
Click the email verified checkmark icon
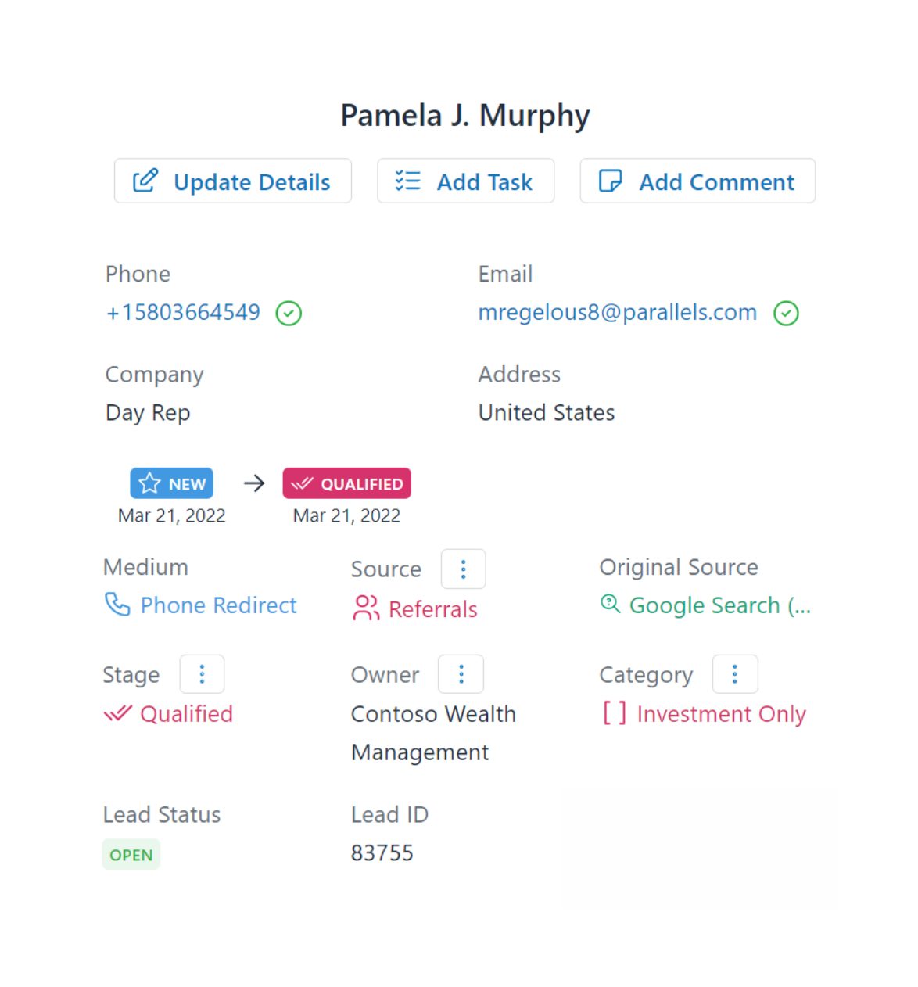pyautogui.click(x=786, y=313)
